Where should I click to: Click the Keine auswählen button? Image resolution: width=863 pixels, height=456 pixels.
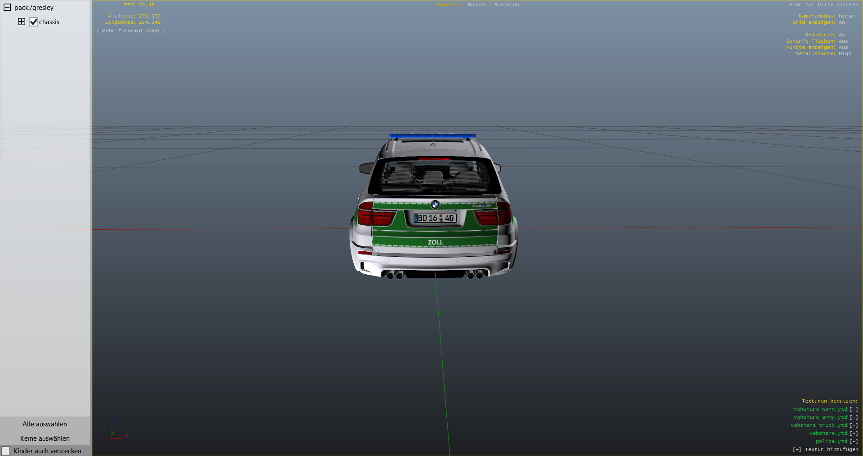coord(45,438)
